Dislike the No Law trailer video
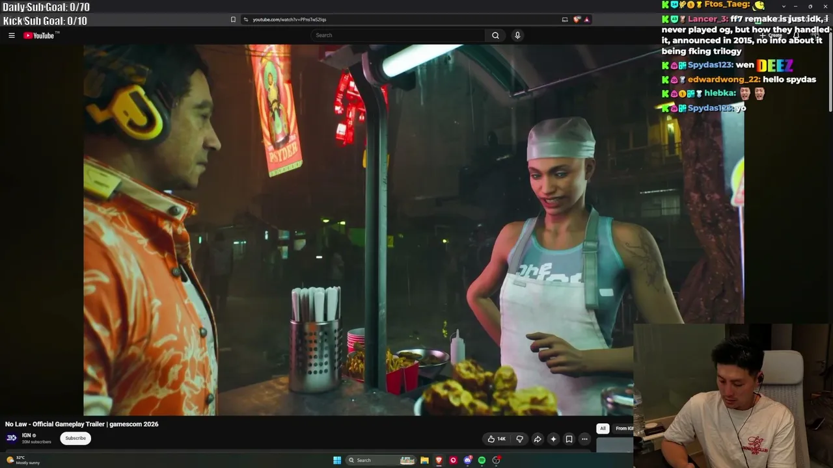833x468 pixels. pyautogui.click(x=519, y=439)
